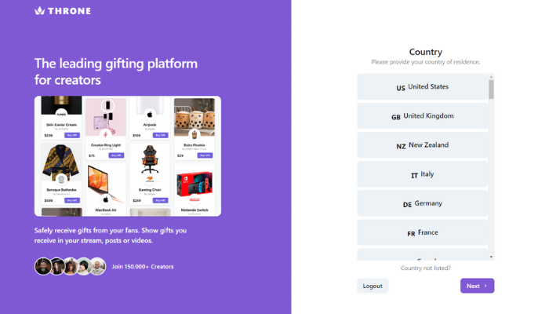Select Germany as country of residence
Image resolution: width=549 pixels, height=314 pixels.
click(422, 203)
